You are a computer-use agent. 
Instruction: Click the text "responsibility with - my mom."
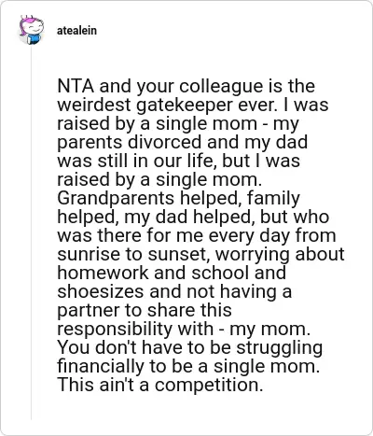point(184,329)
